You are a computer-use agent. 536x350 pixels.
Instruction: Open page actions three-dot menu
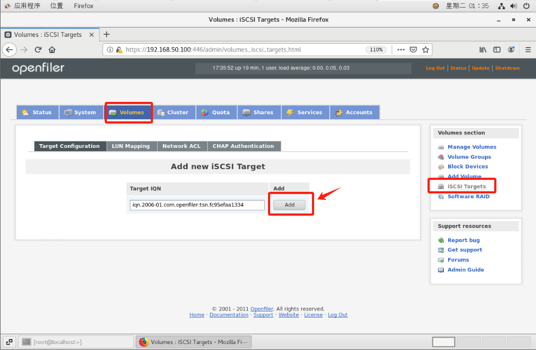(401, 50)
